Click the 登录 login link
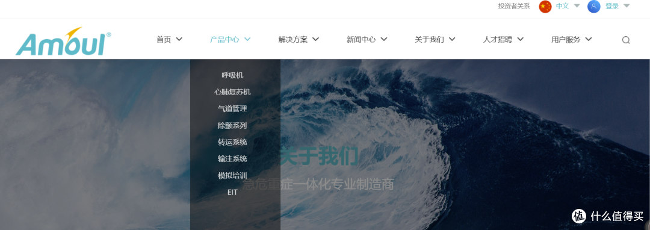The width and height of the screenshot is (650, 230). click(612, 6)
